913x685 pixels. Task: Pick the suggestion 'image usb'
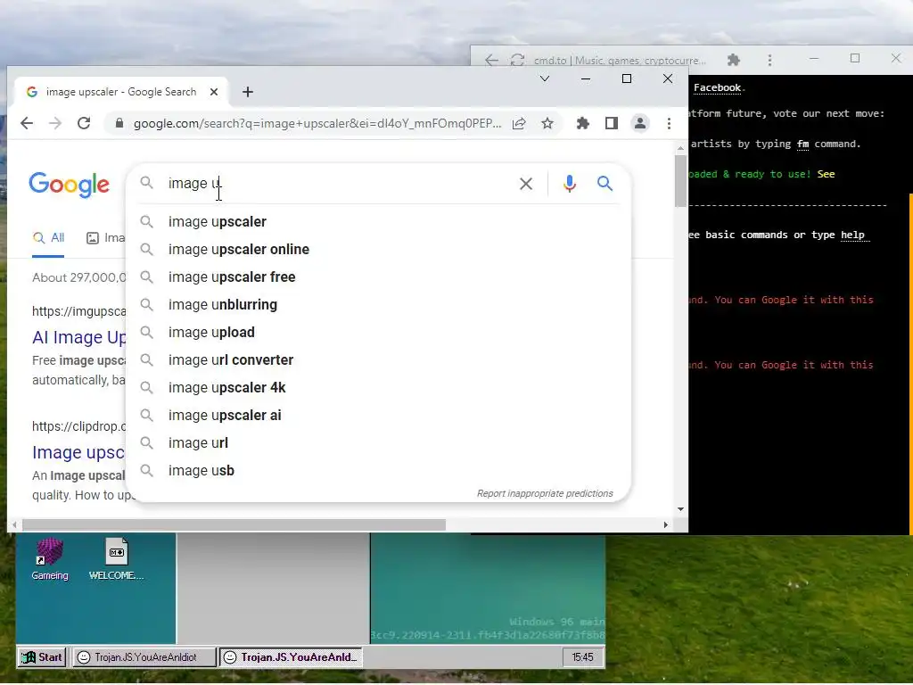click(378, 471)
